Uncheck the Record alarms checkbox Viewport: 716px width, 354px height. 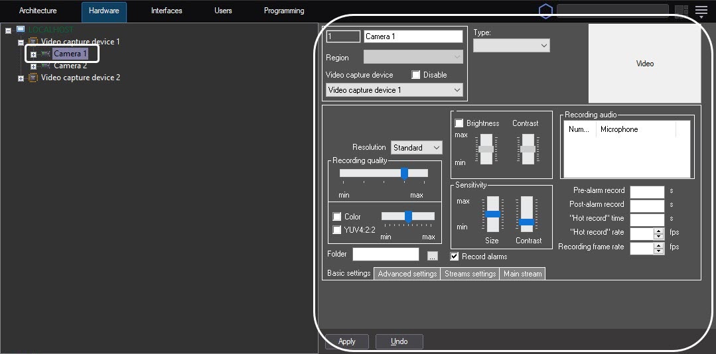[455, 257]
